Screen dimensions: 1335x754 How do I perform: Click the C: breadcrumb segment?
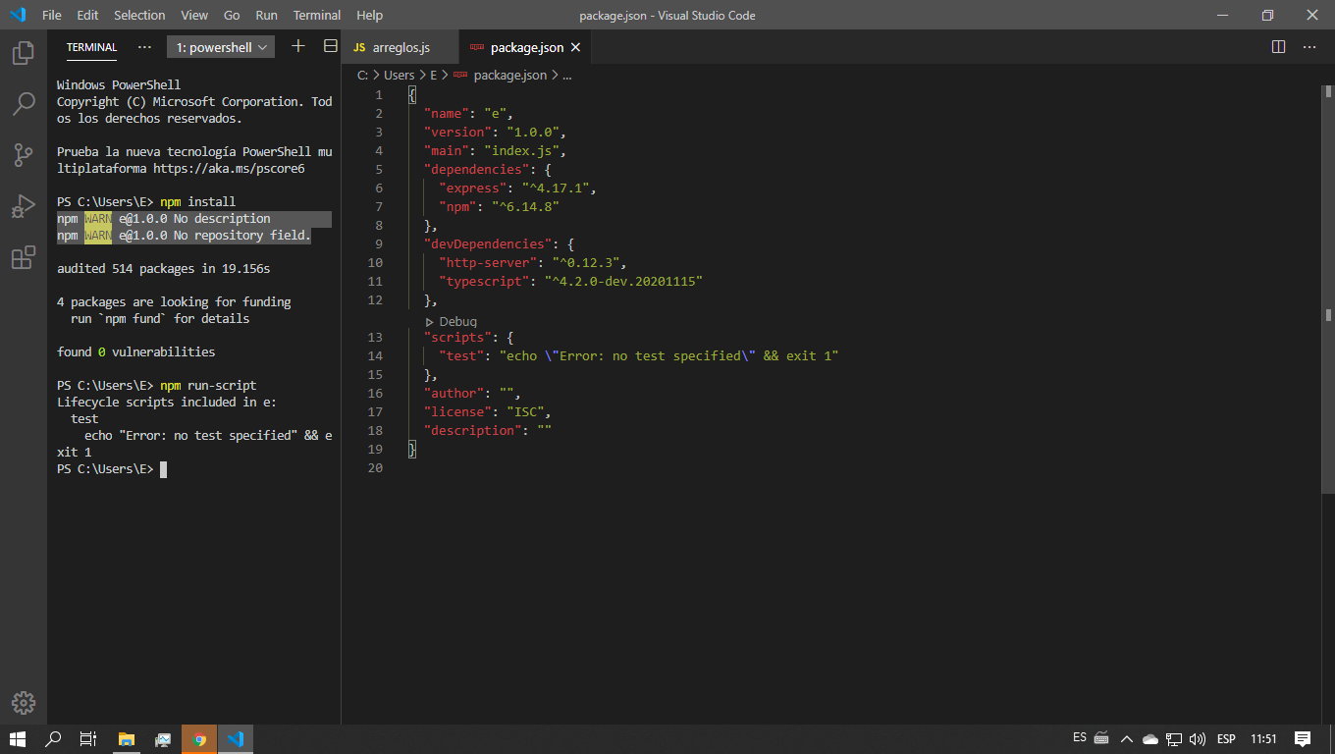(362, 75)
